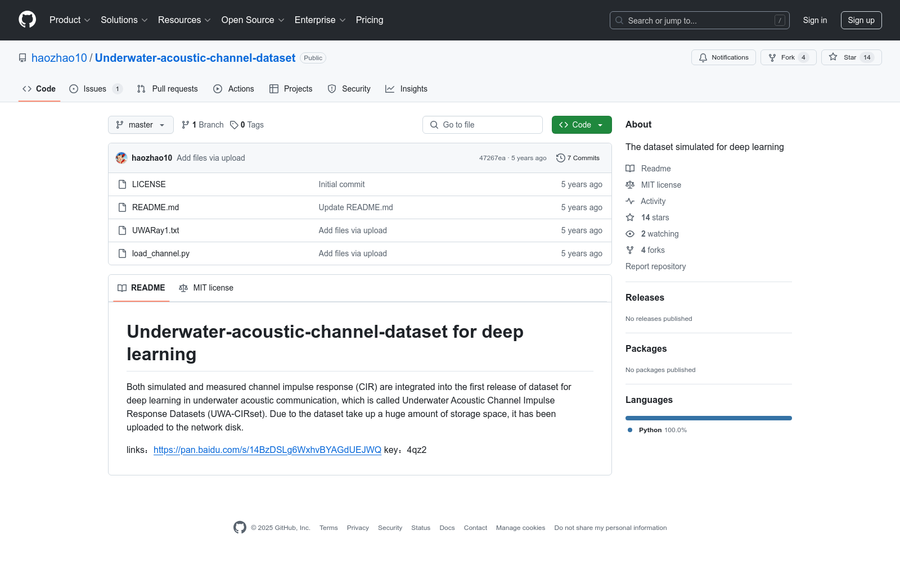This screenshot has height=562, width=900.
Task: Click the Fork icon button
Action: pos(772,57)
